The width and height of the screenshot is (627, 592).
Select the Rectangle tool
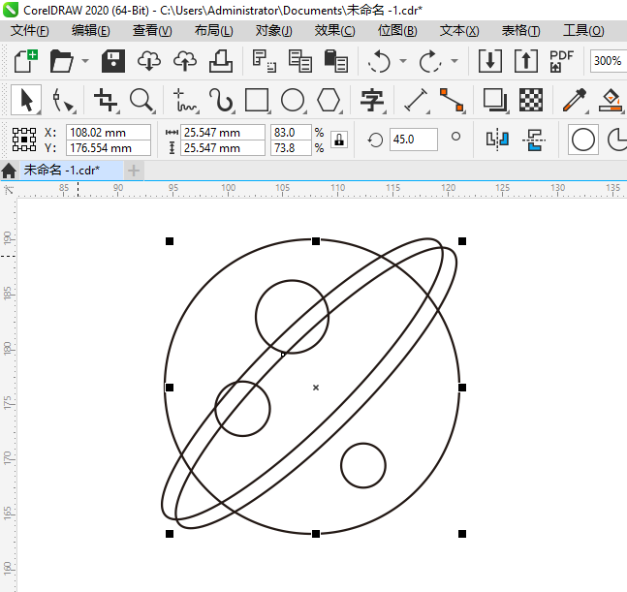257,100
